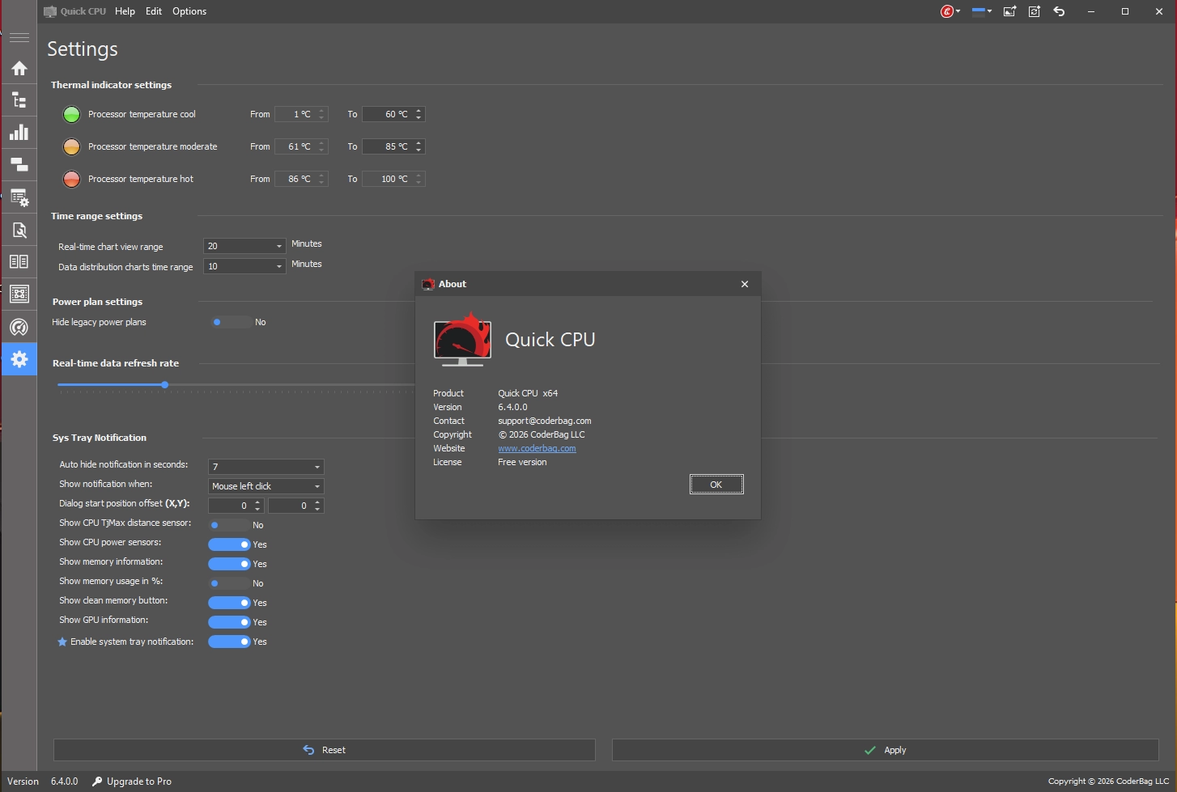
Task: Open the www.coderbag.com website link
Action: click(x=537, y=448)
